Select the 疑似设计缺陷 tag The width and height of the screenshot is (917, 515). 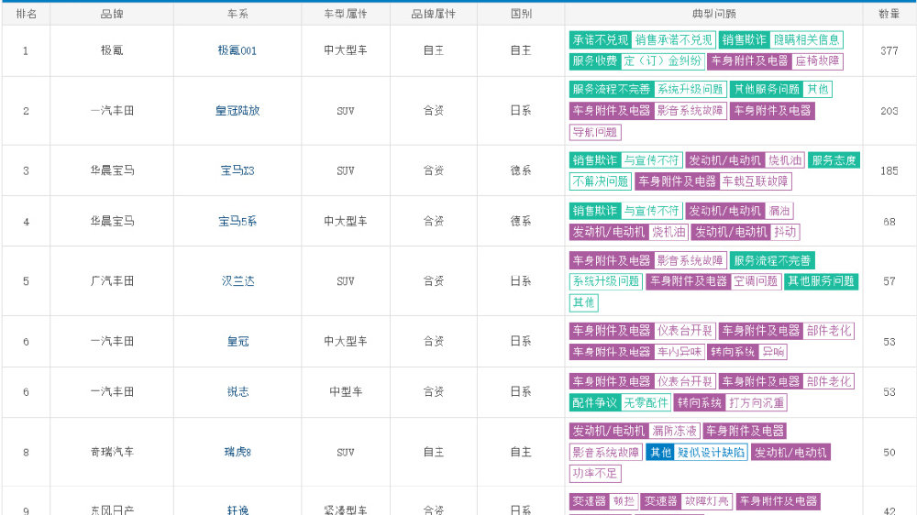pyautogui.click(x=712, y=453)
